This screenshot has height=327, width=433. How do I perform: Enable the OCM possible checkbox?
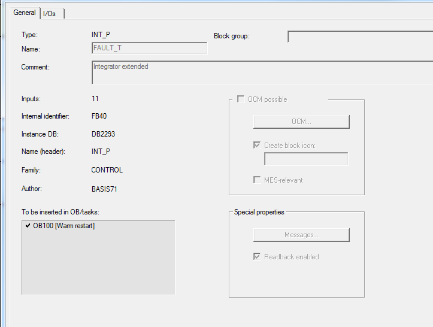(x=241, y=99)
